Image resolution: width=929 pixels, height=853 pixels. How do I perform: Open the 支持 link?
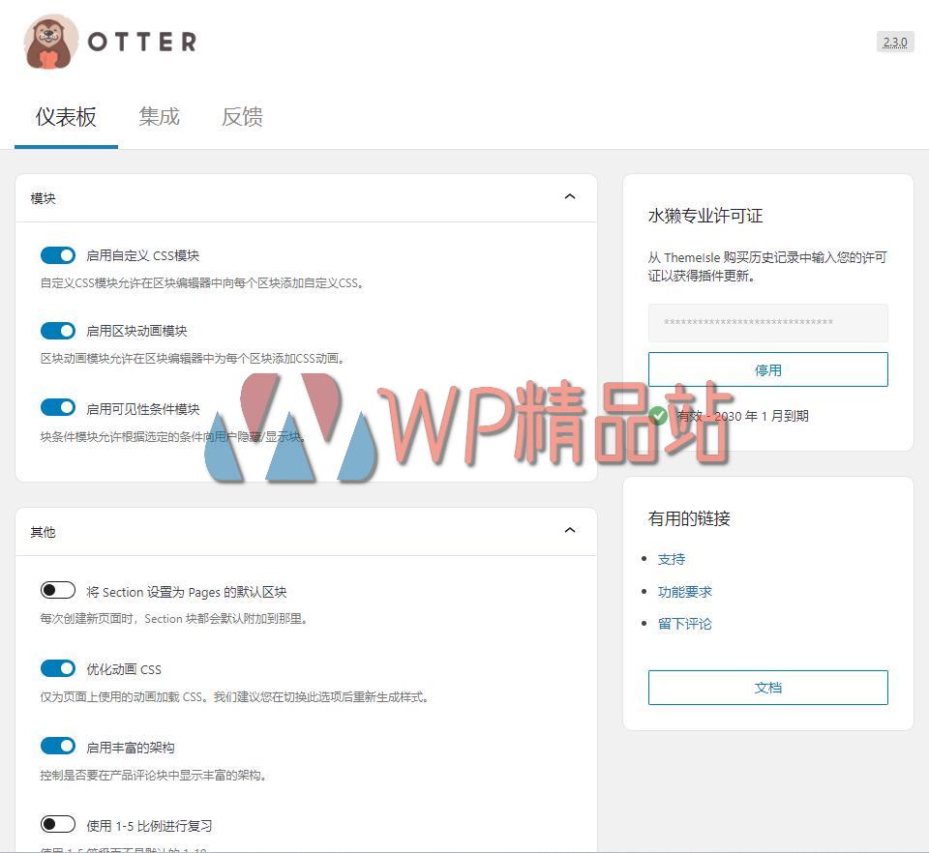click(x=671, y=558)
